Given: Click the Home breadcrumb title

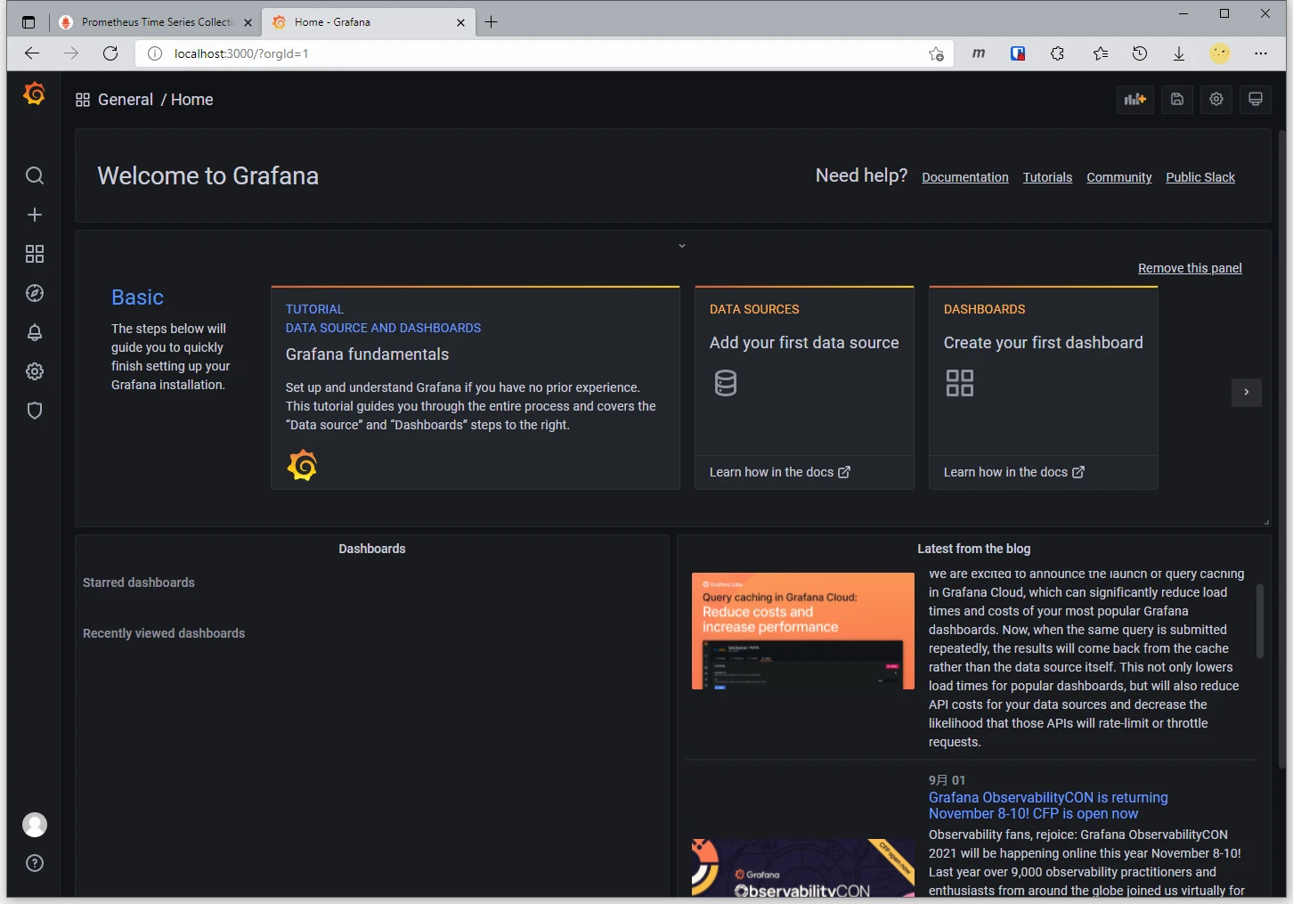Looking at the screenshot, I should [x=191, y=100].
